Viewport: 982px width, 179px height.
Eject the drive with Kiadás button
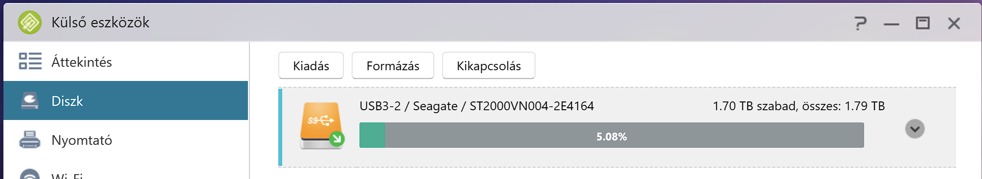[x=311, y=65]
